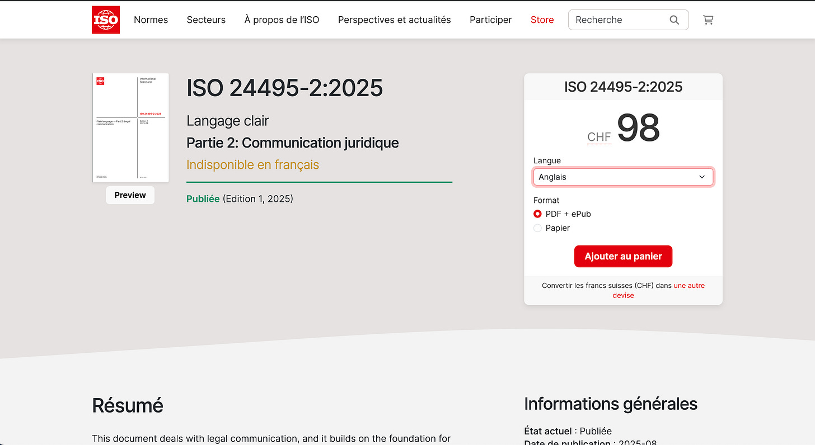Viewport: 815px width, 445px height.
Task: Open Perspectives et actualités menu
Action: coord(395,20)
